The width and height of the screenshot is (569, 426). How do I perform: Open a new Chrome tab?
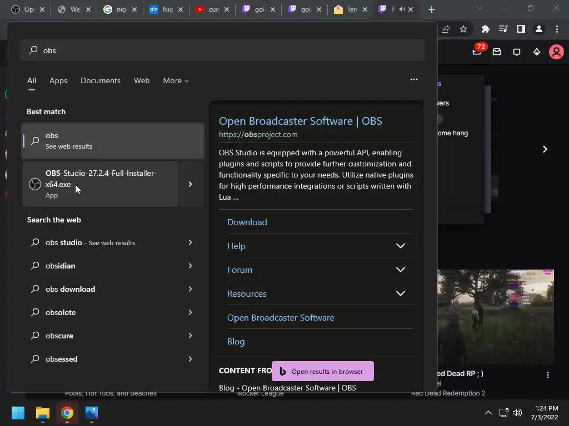tap(431, 9)
